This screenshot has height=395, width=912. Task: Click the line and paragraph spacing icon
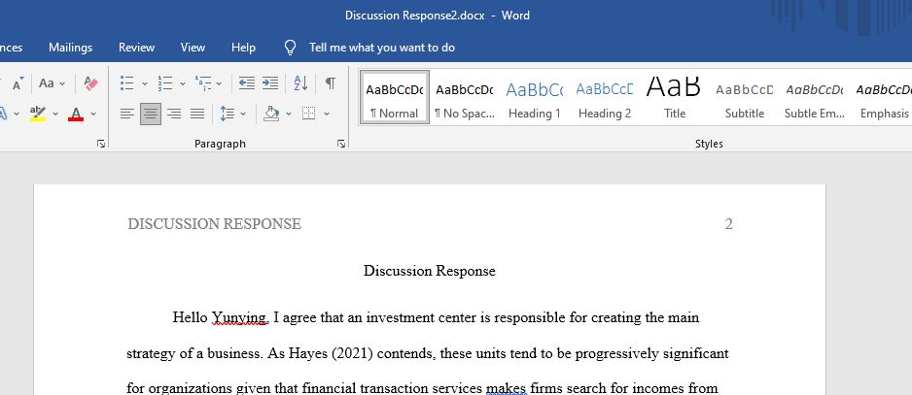pos(227,114)
